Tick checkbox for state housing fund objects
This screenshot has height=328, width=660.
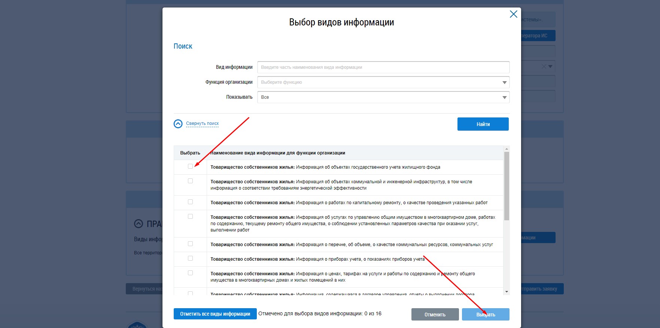pyautogui.click(x=190, y=166)
